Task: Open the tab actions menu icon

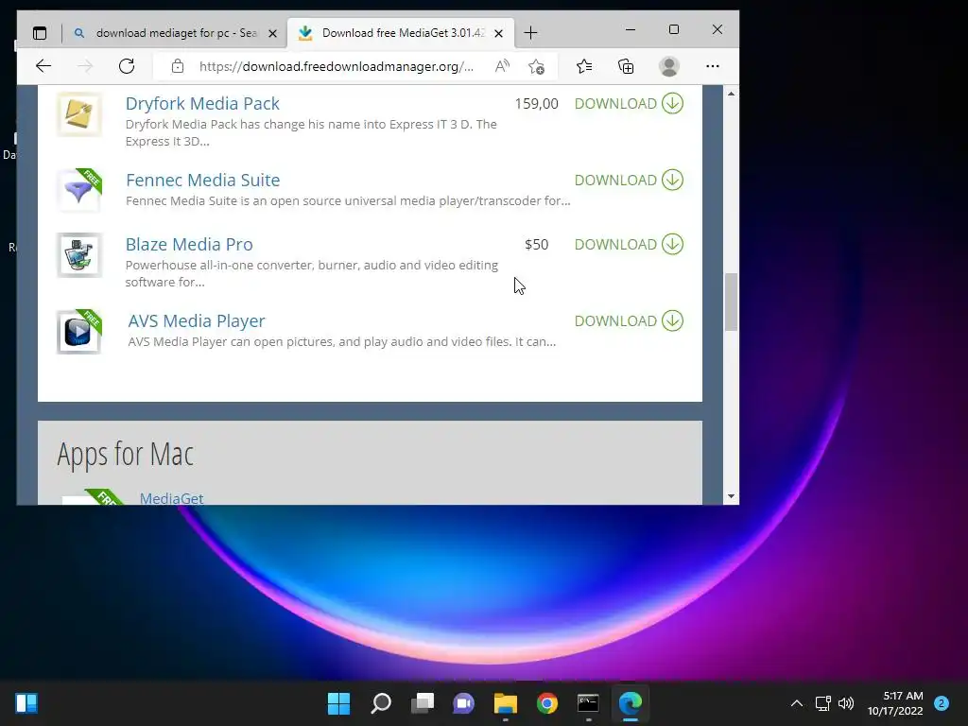Action: click(40, 33)
